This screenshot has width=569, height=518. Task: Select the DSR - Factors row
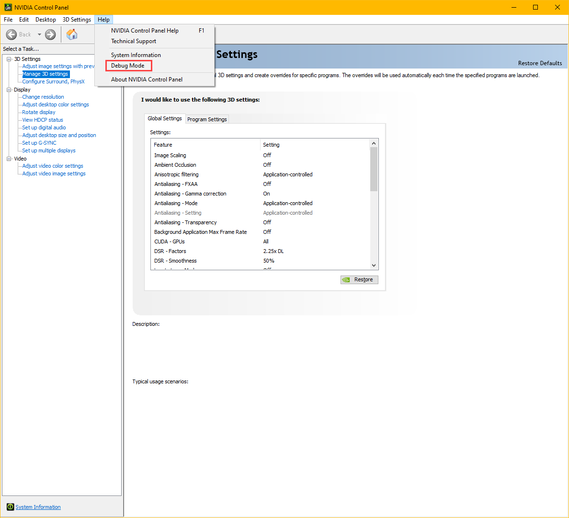(x=260, y=251)
